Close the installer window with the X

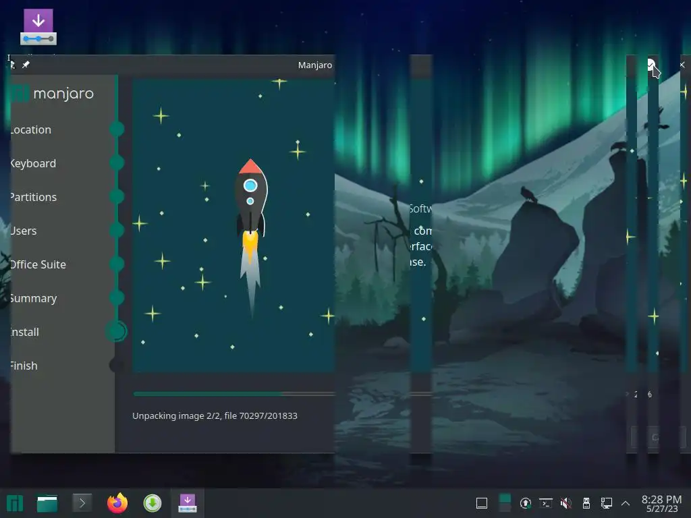click(x=682, y=65)
